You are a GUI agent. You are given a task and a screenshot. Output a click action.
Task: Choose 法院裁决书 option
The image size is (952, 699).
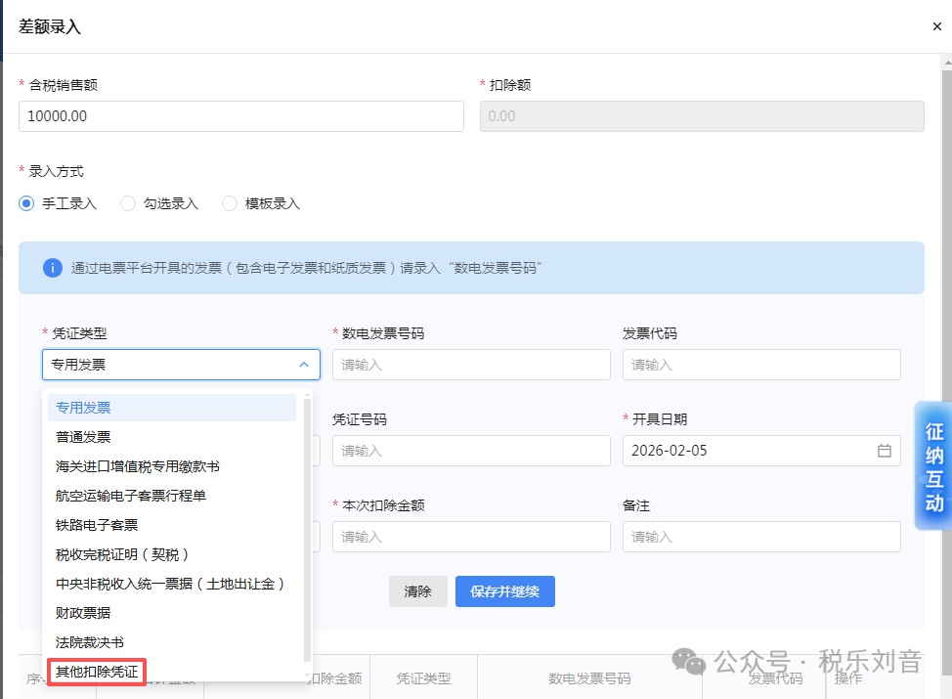172,642
